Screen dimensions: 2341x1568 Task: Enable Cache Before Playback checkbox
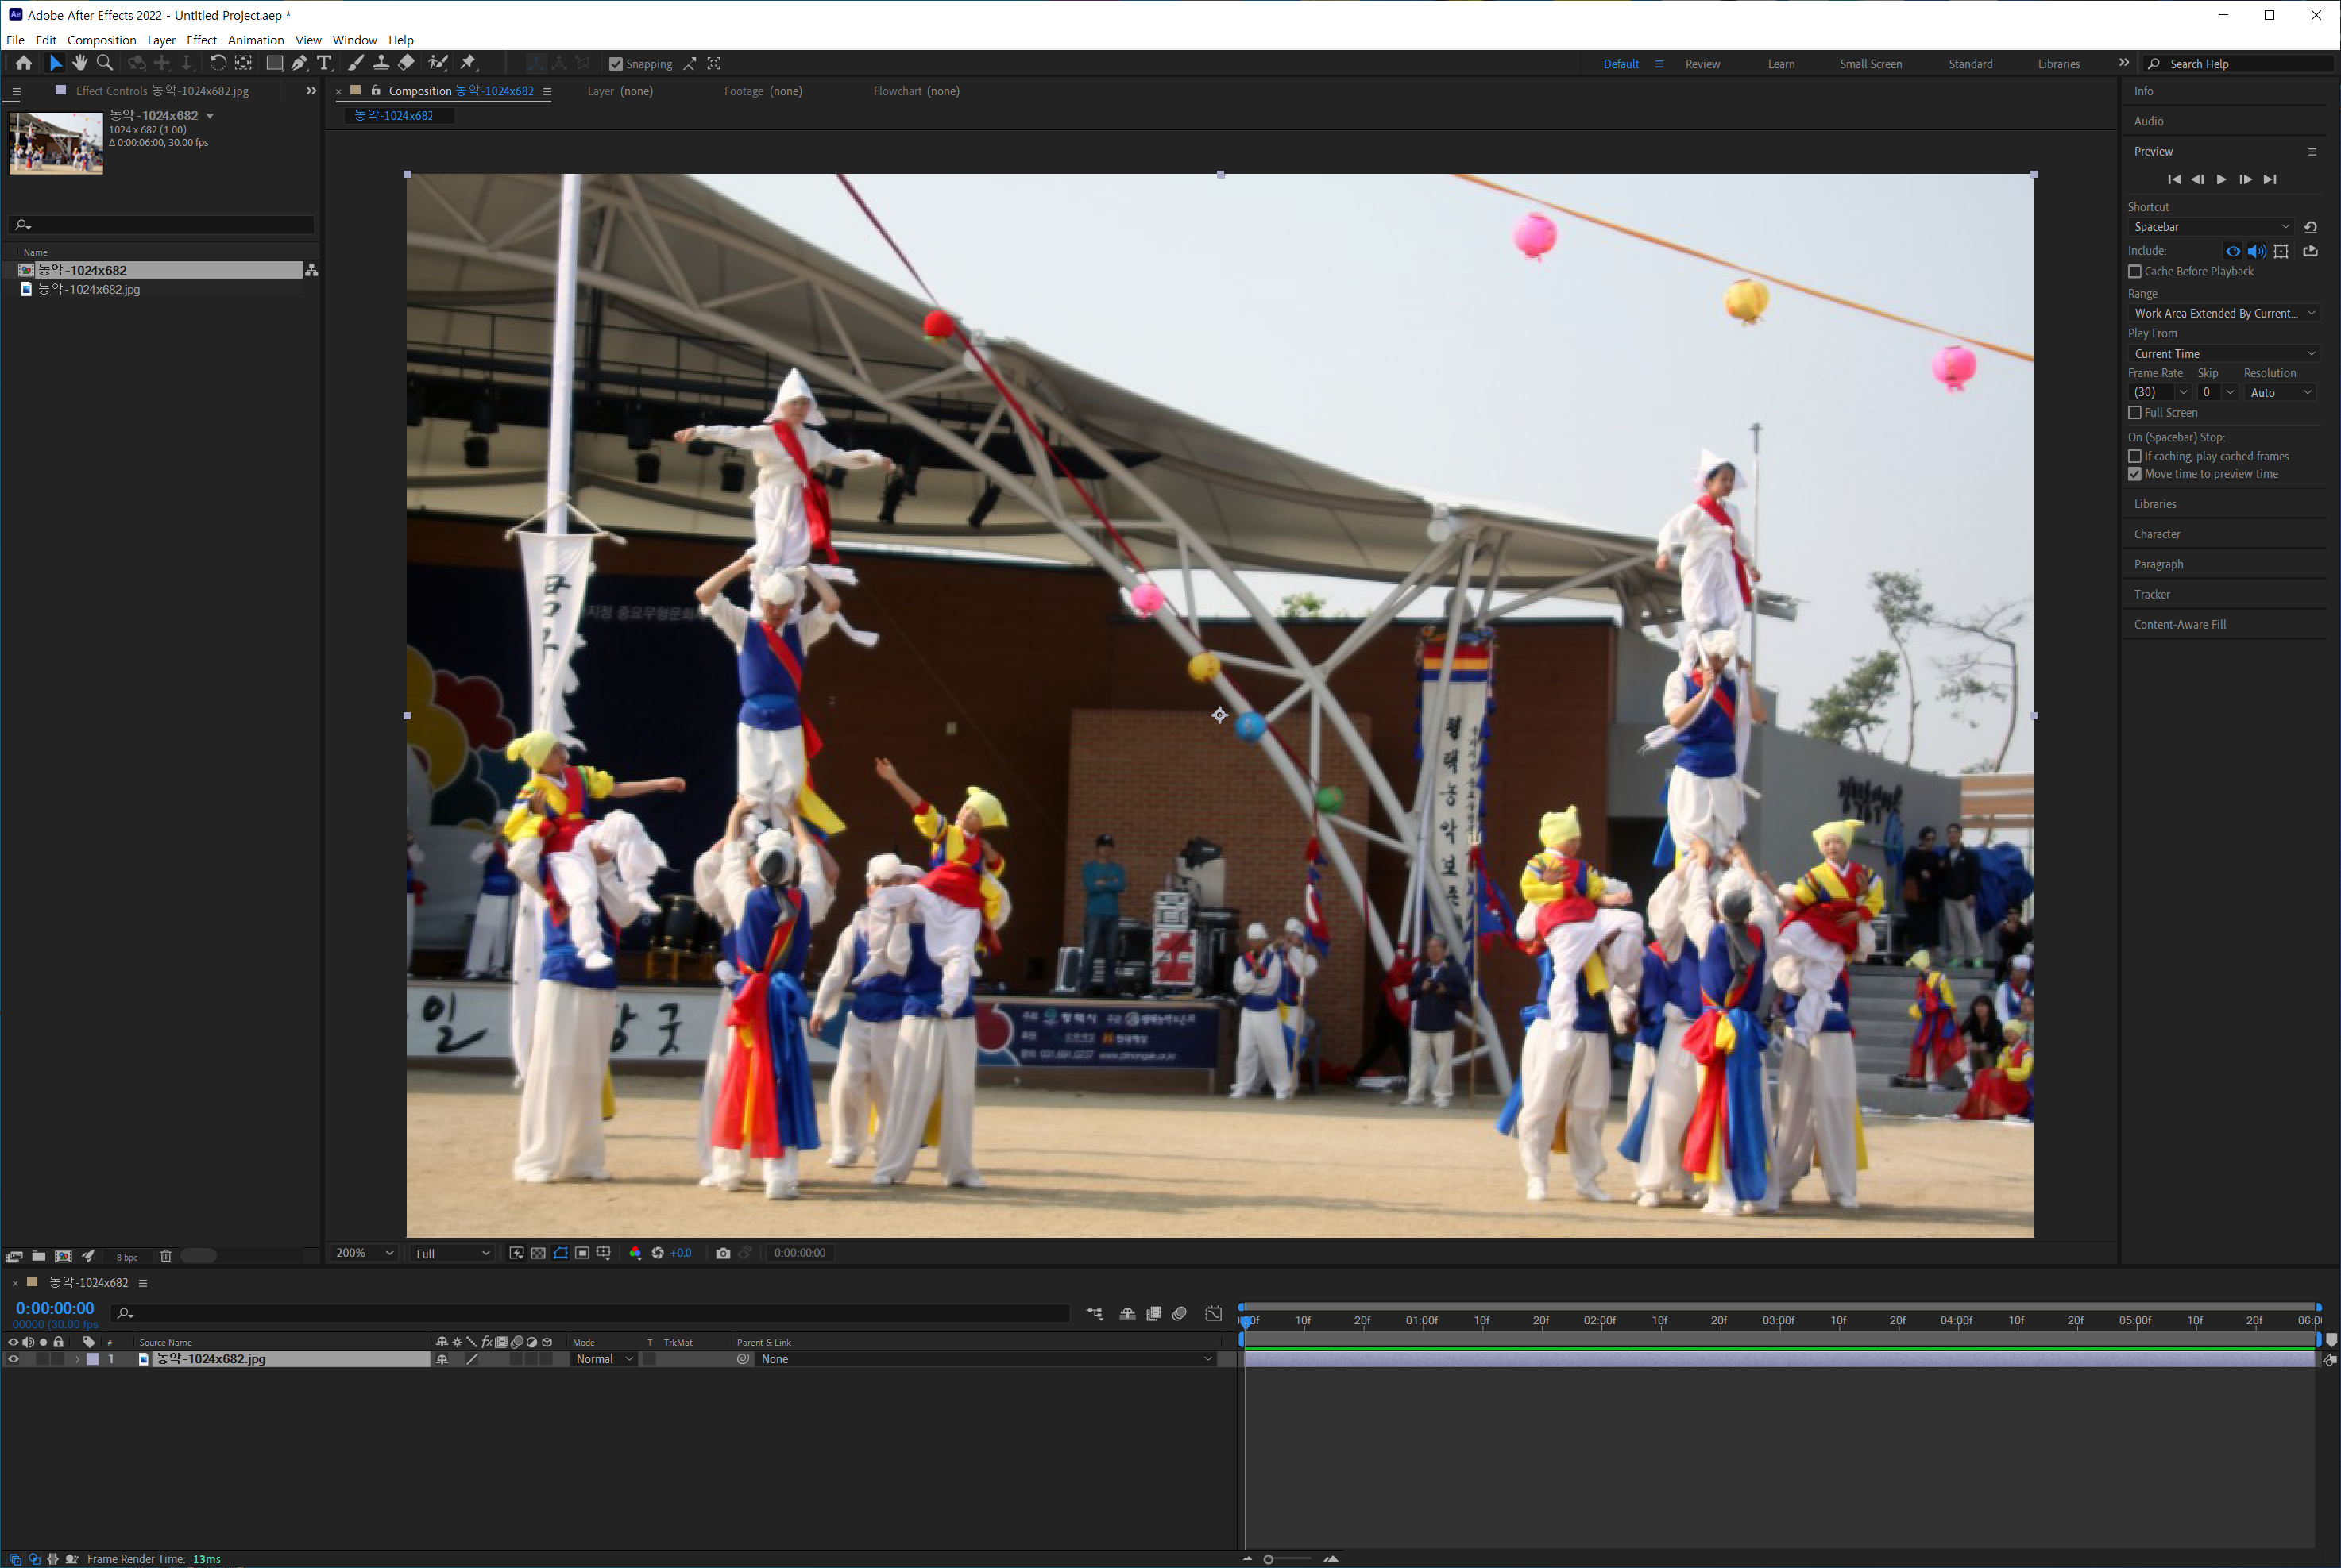2135,272
